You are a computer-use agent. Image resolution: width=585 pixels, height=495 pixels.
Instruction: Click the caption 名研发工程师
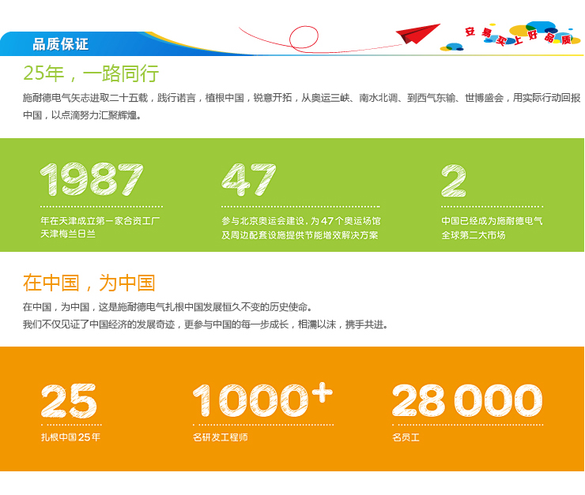coord(221,437)
